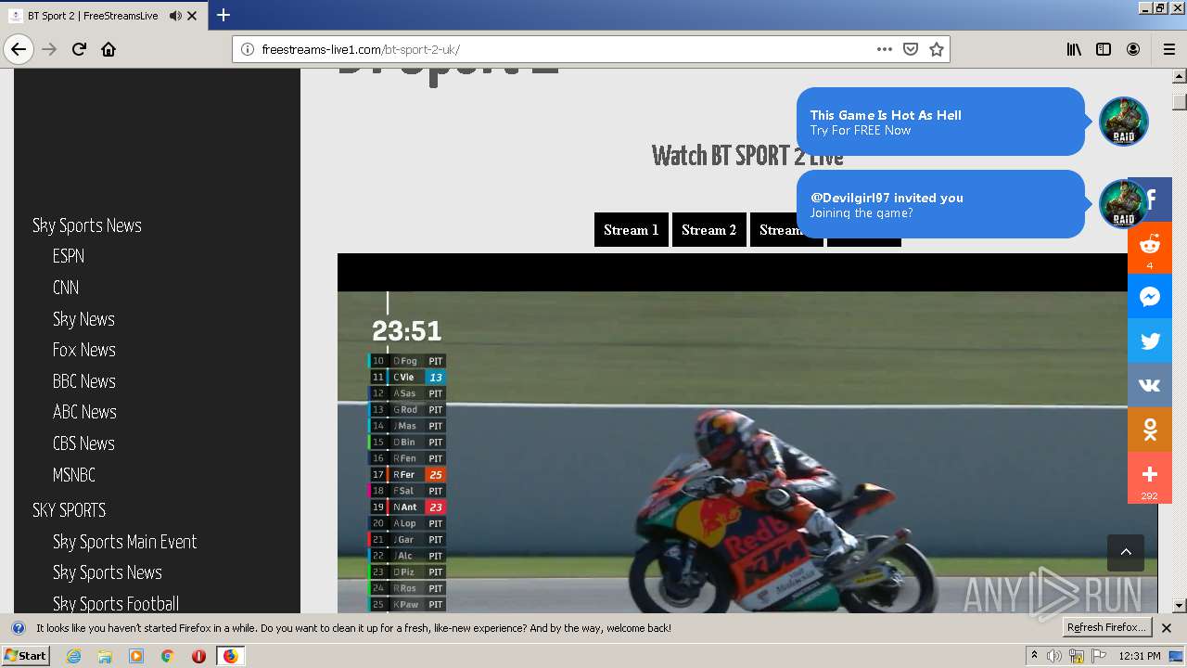Save page to Pocket
The image size is (1187, 668).
point(911,49)
